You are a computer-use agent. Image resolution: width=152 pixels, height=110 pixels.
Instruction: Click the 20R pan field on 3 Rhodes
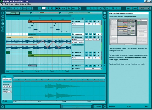96,40
